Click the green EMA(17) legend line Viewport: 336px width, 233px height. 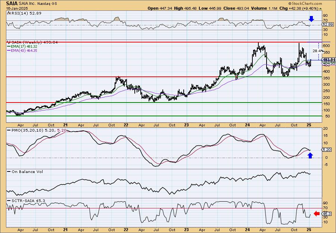click(x=9, y=47)
